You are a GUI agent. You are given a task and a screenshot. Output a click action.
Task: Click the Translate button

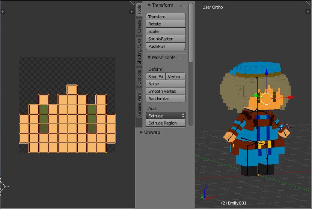tap(166, 17)
